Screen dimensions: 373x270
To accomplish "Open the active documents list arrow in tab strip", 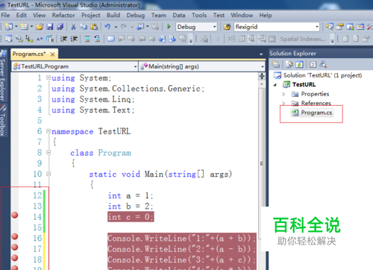I will click(x=261, y=54).
